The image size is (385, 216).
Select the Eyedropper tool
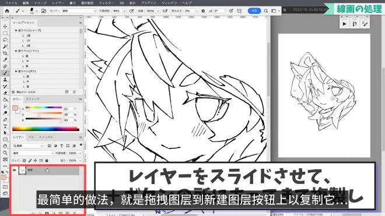click(x=5, y=60)
